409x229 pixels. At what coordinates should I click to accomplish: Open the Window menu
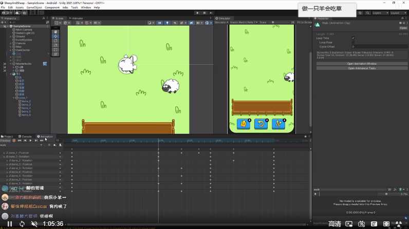tap(86, 8)
